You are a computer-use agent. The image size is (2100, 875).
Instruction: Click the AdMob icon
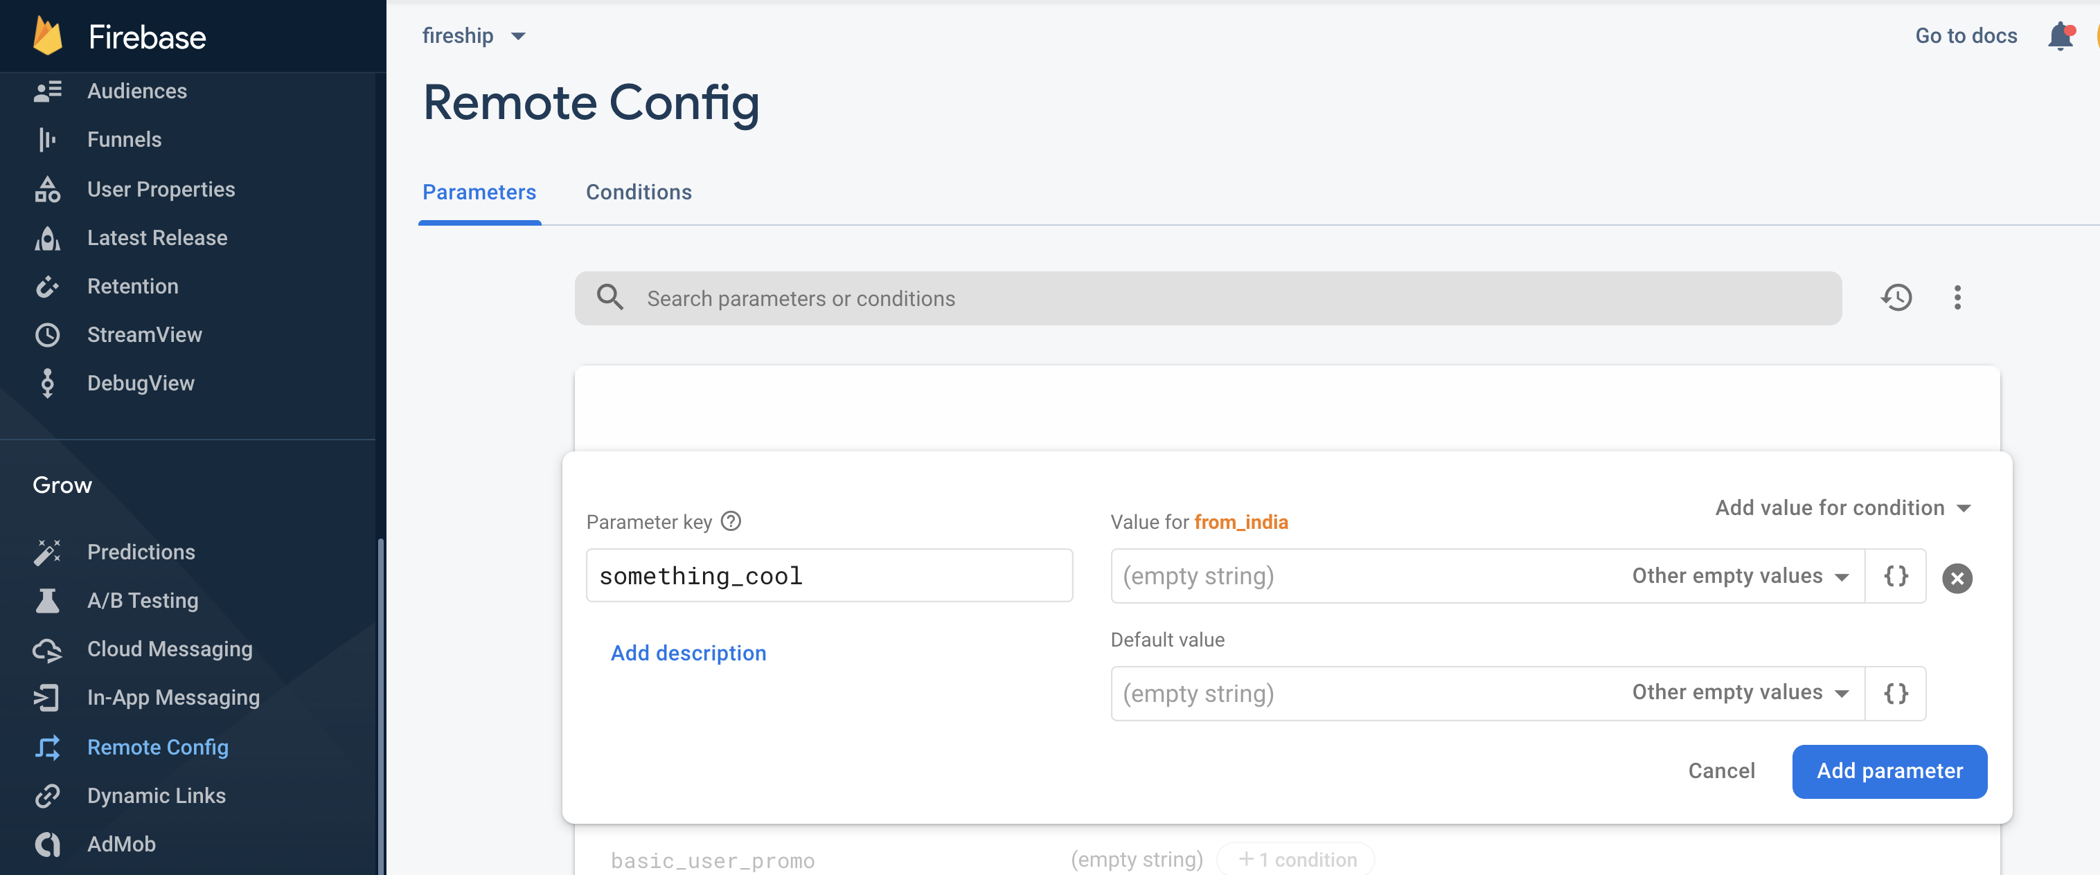(x=47, y=845)
